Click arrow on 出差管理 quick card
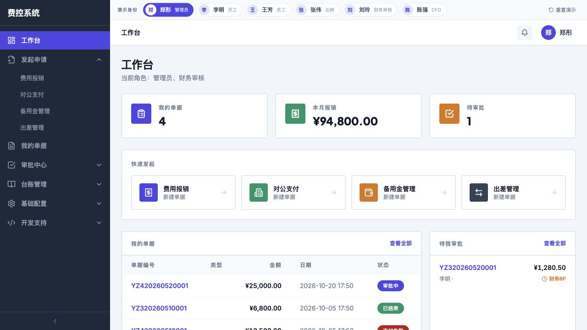 (x=554, y=192)
